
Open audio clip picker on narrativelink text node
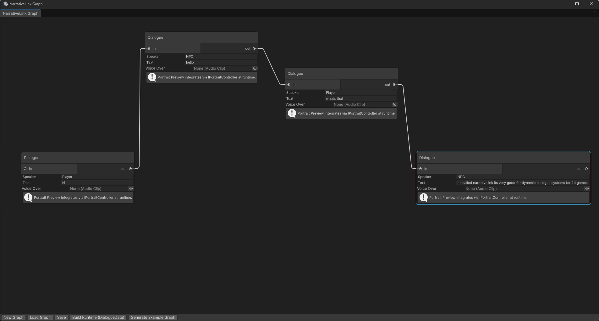tap(587, 188)
